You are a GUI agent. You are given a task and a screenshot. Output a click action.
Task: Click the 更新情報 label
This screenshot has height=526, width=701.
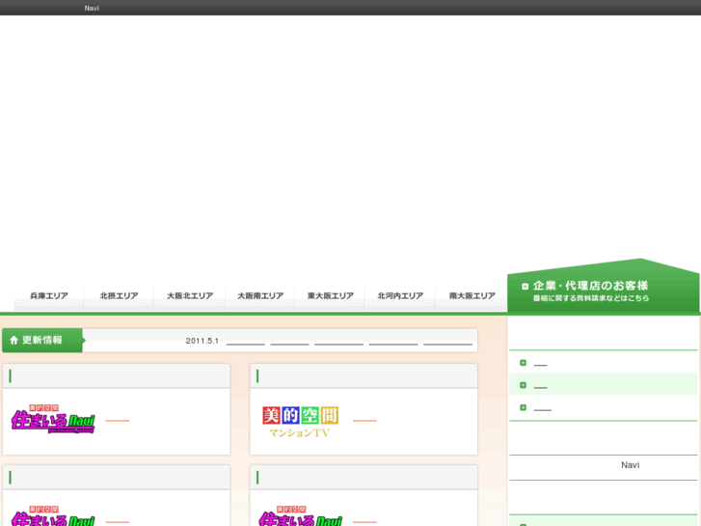click(x=42, y=341)
